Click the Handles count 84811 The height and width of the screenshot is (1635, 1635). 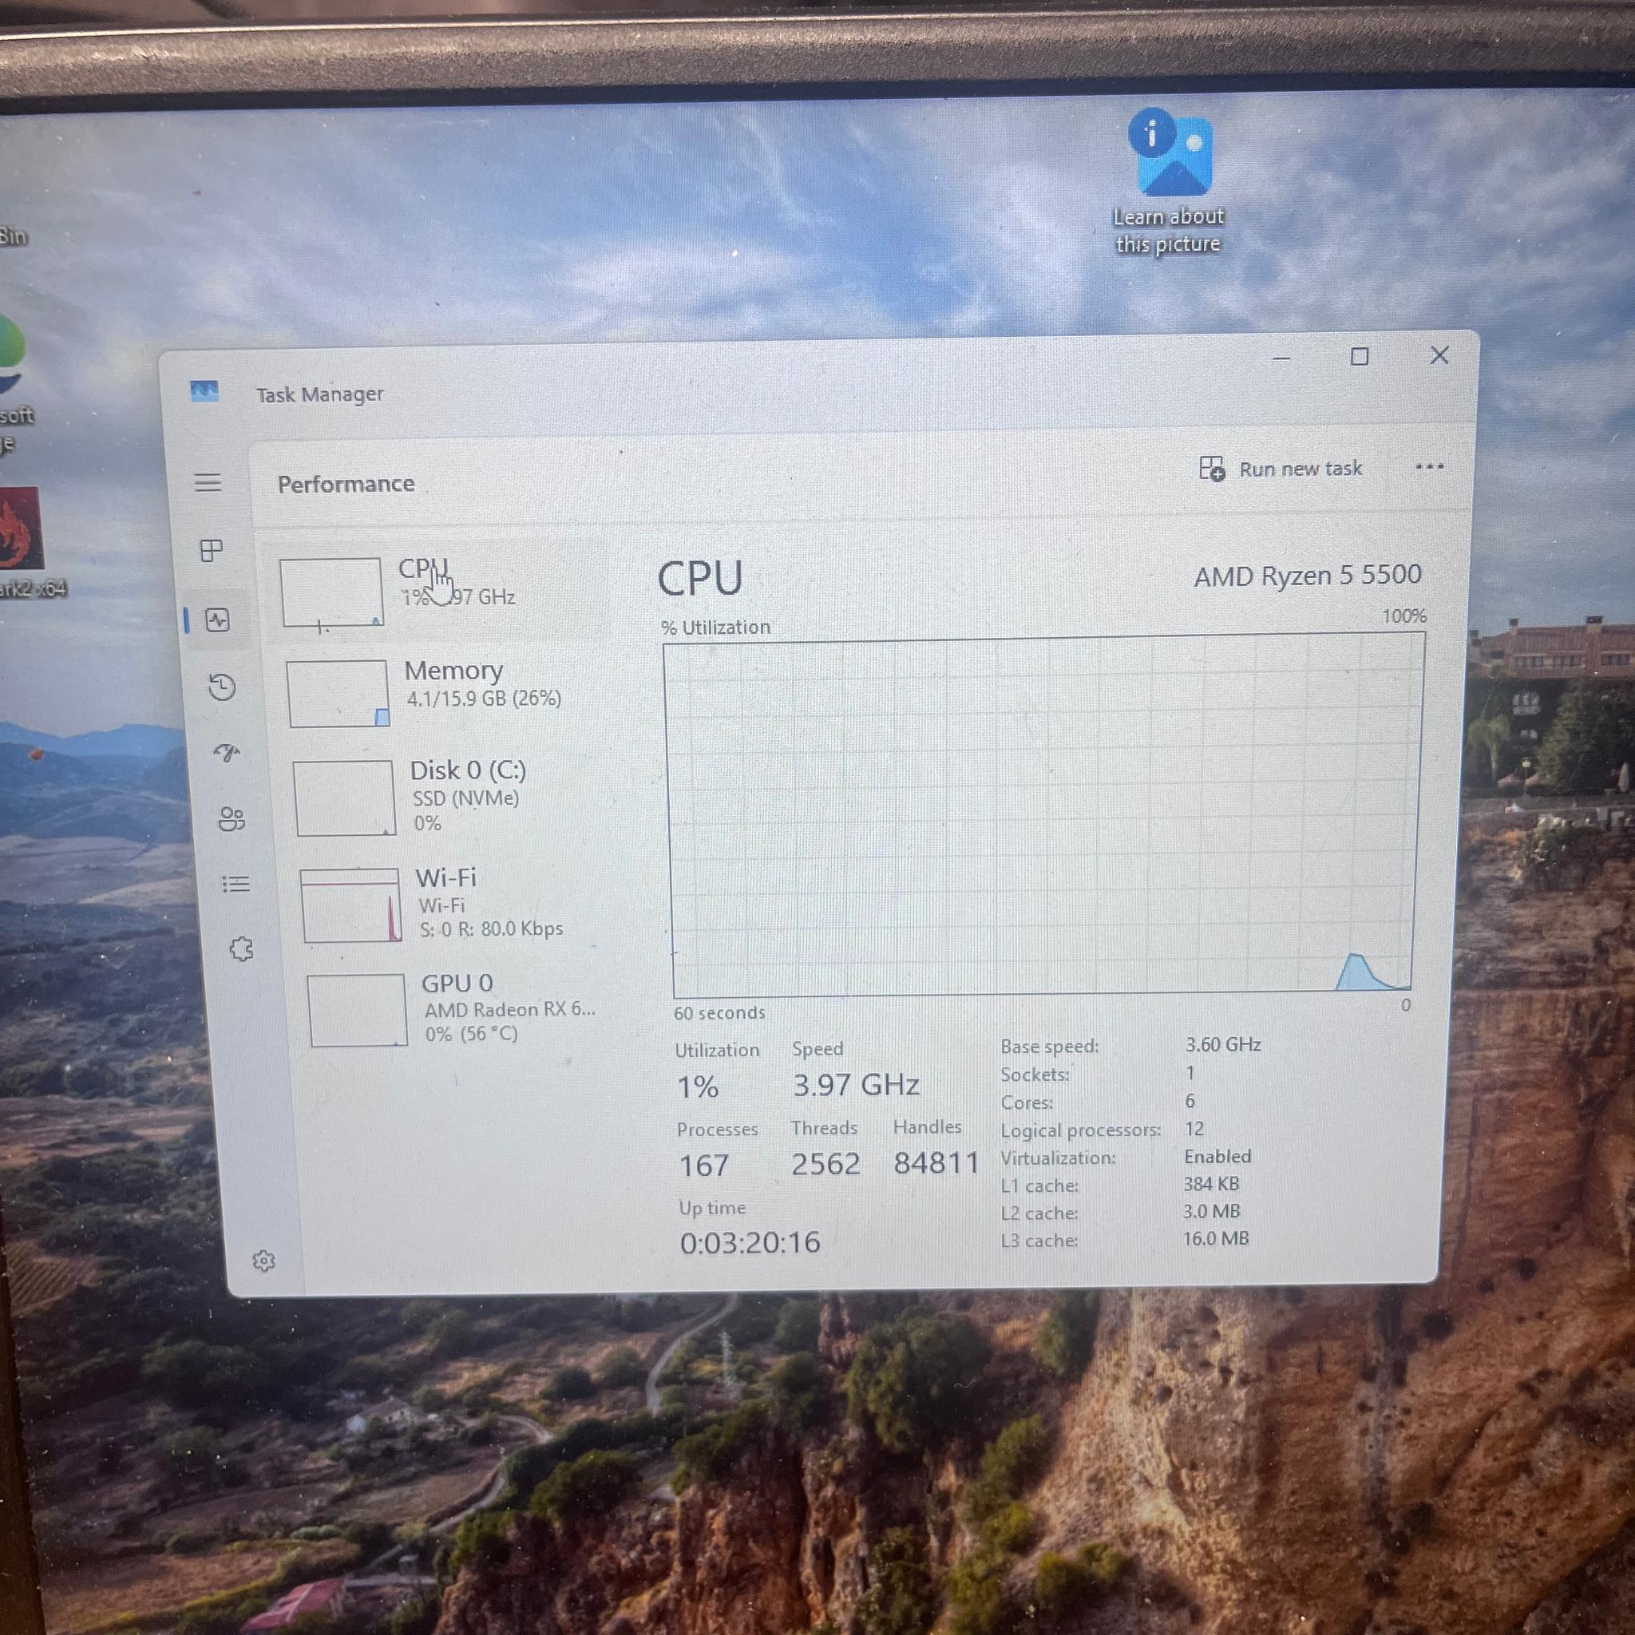coord(936,1162)
